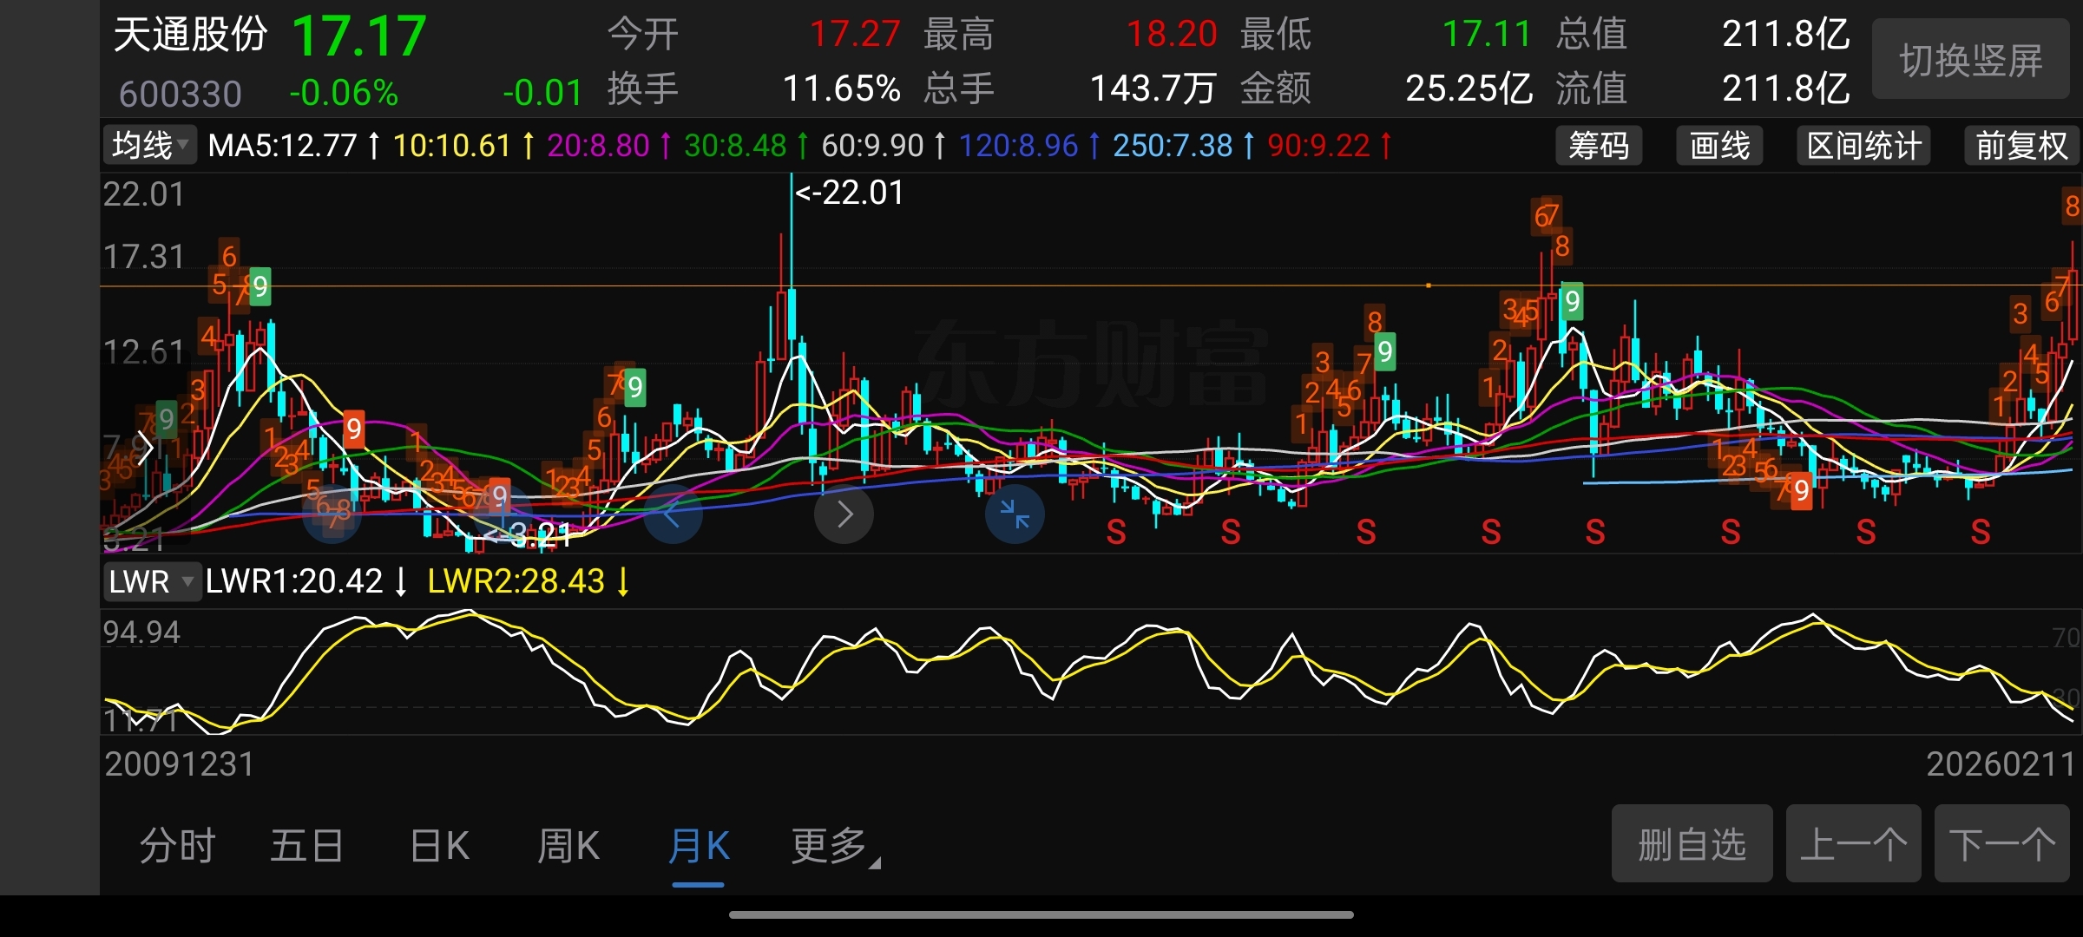Viewport: 2083px width, 937px height.
Task: Click the collapse arrows chart control
Action: pos(1015,514)
